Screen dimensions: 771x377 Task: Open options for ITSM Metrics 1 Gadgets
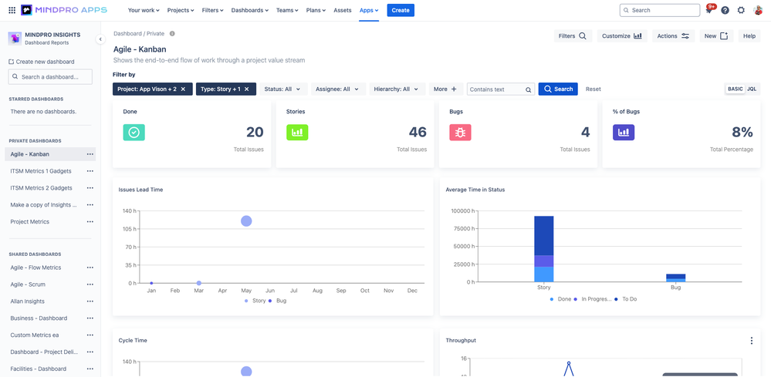(90, 171)
